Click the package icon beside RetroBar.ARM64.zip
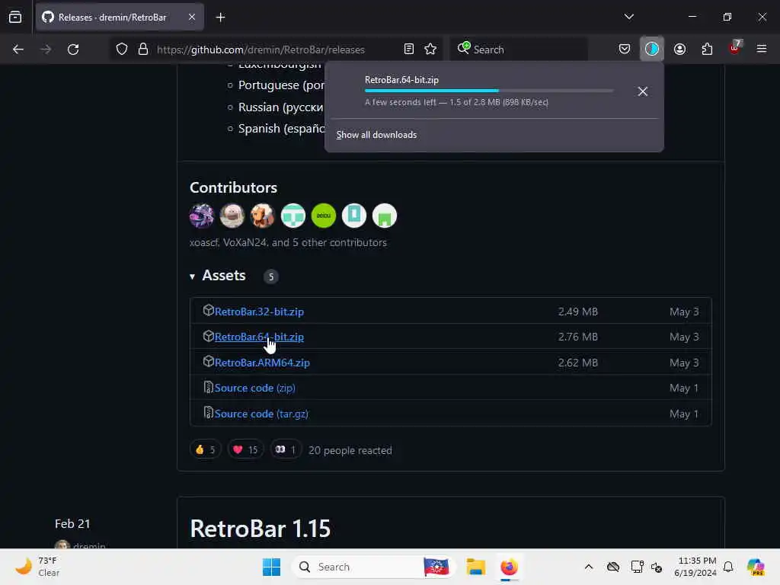The width and height of the screenshot is (780, 585). click(x=209, y=361)
